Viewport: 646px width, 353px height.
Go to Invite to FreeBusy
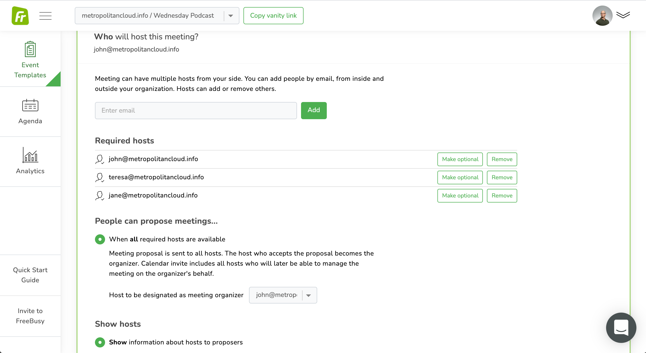point(30,316)
